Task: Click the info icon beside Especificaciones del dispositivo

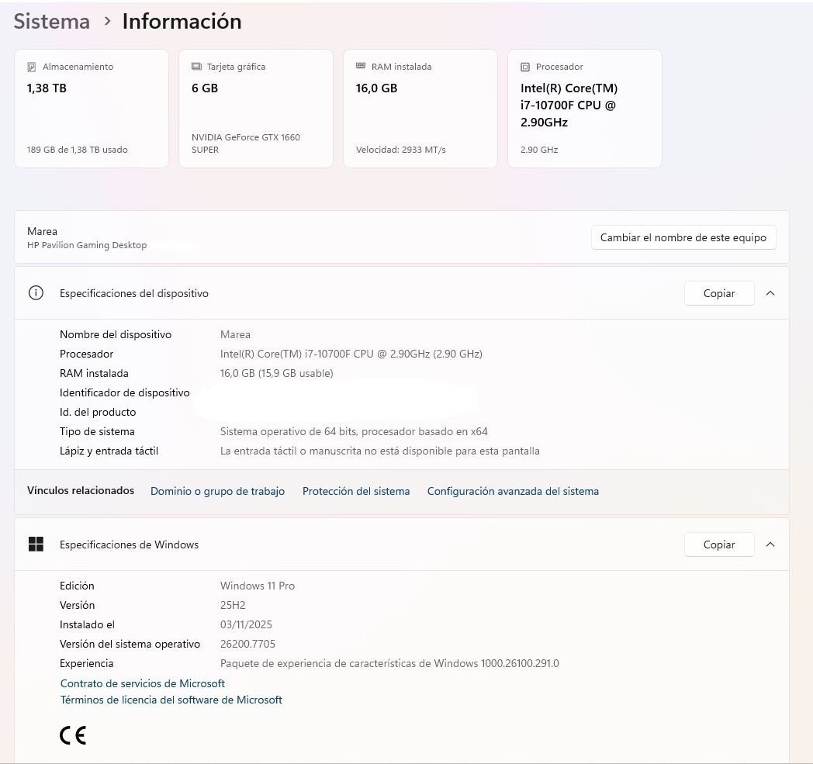Action: tap(36, 293)
